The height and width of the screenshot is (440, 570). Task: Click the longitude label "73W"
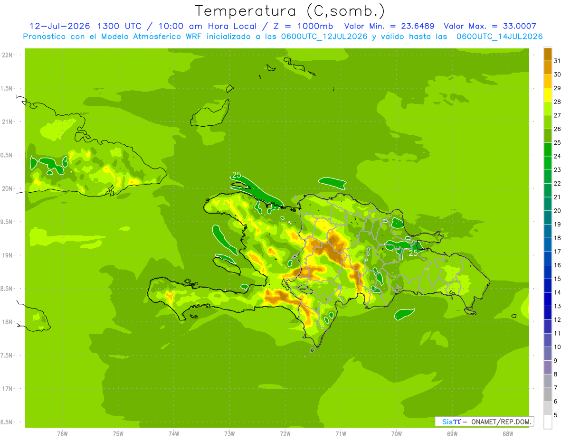[229, 433]
